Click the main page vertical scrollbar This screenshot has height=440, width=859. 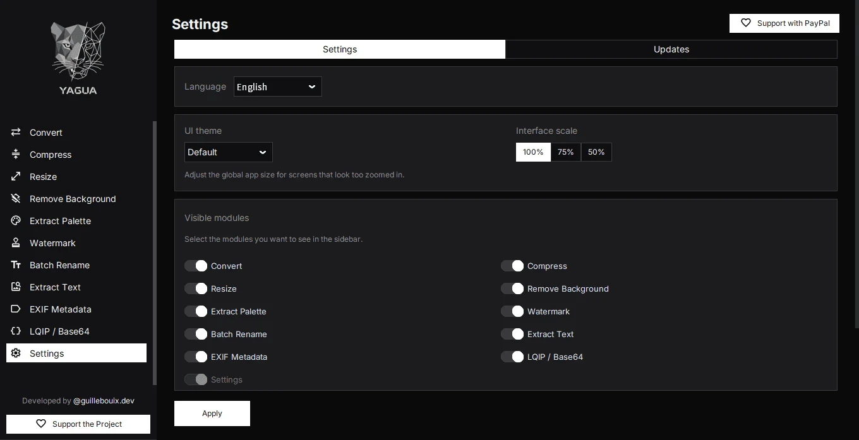tap(856, 164)
